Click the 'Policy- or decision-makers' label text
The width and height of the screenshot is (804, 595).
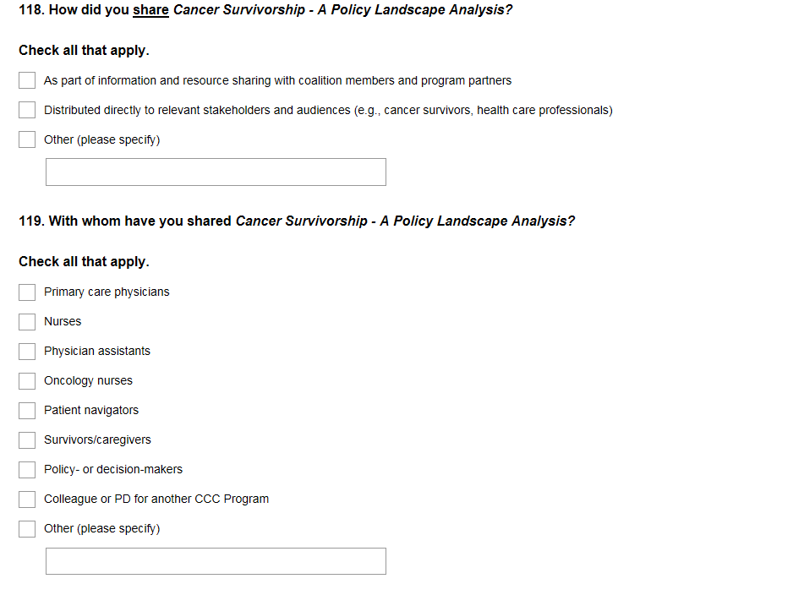(113, 470)
